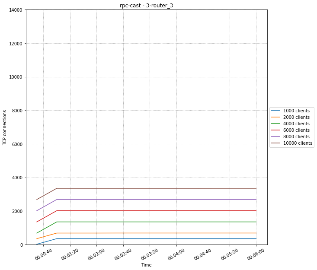Click the red legend line for 6000 clients
The image size is (317, 270).
276,130
